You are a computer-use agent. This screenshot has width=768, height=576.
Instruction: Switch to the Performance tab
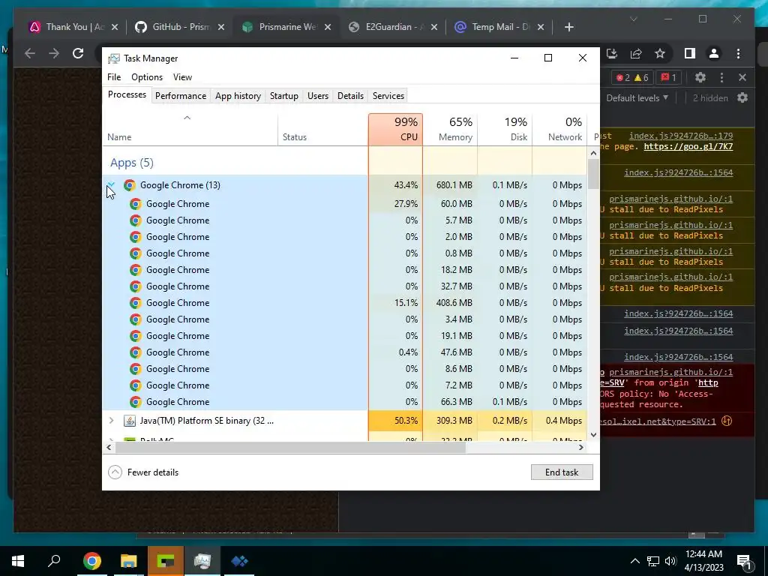tap(181, 96)
